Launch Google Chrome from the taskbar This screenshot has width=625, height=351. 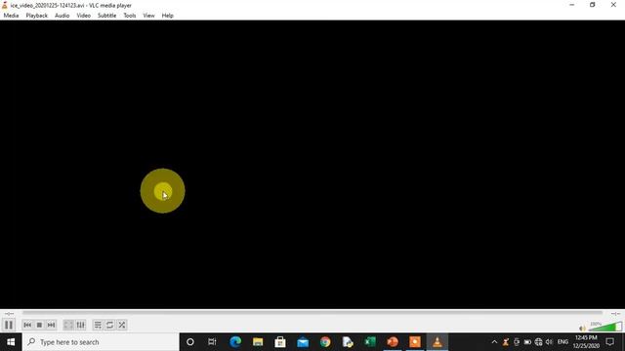coord(325,342)
